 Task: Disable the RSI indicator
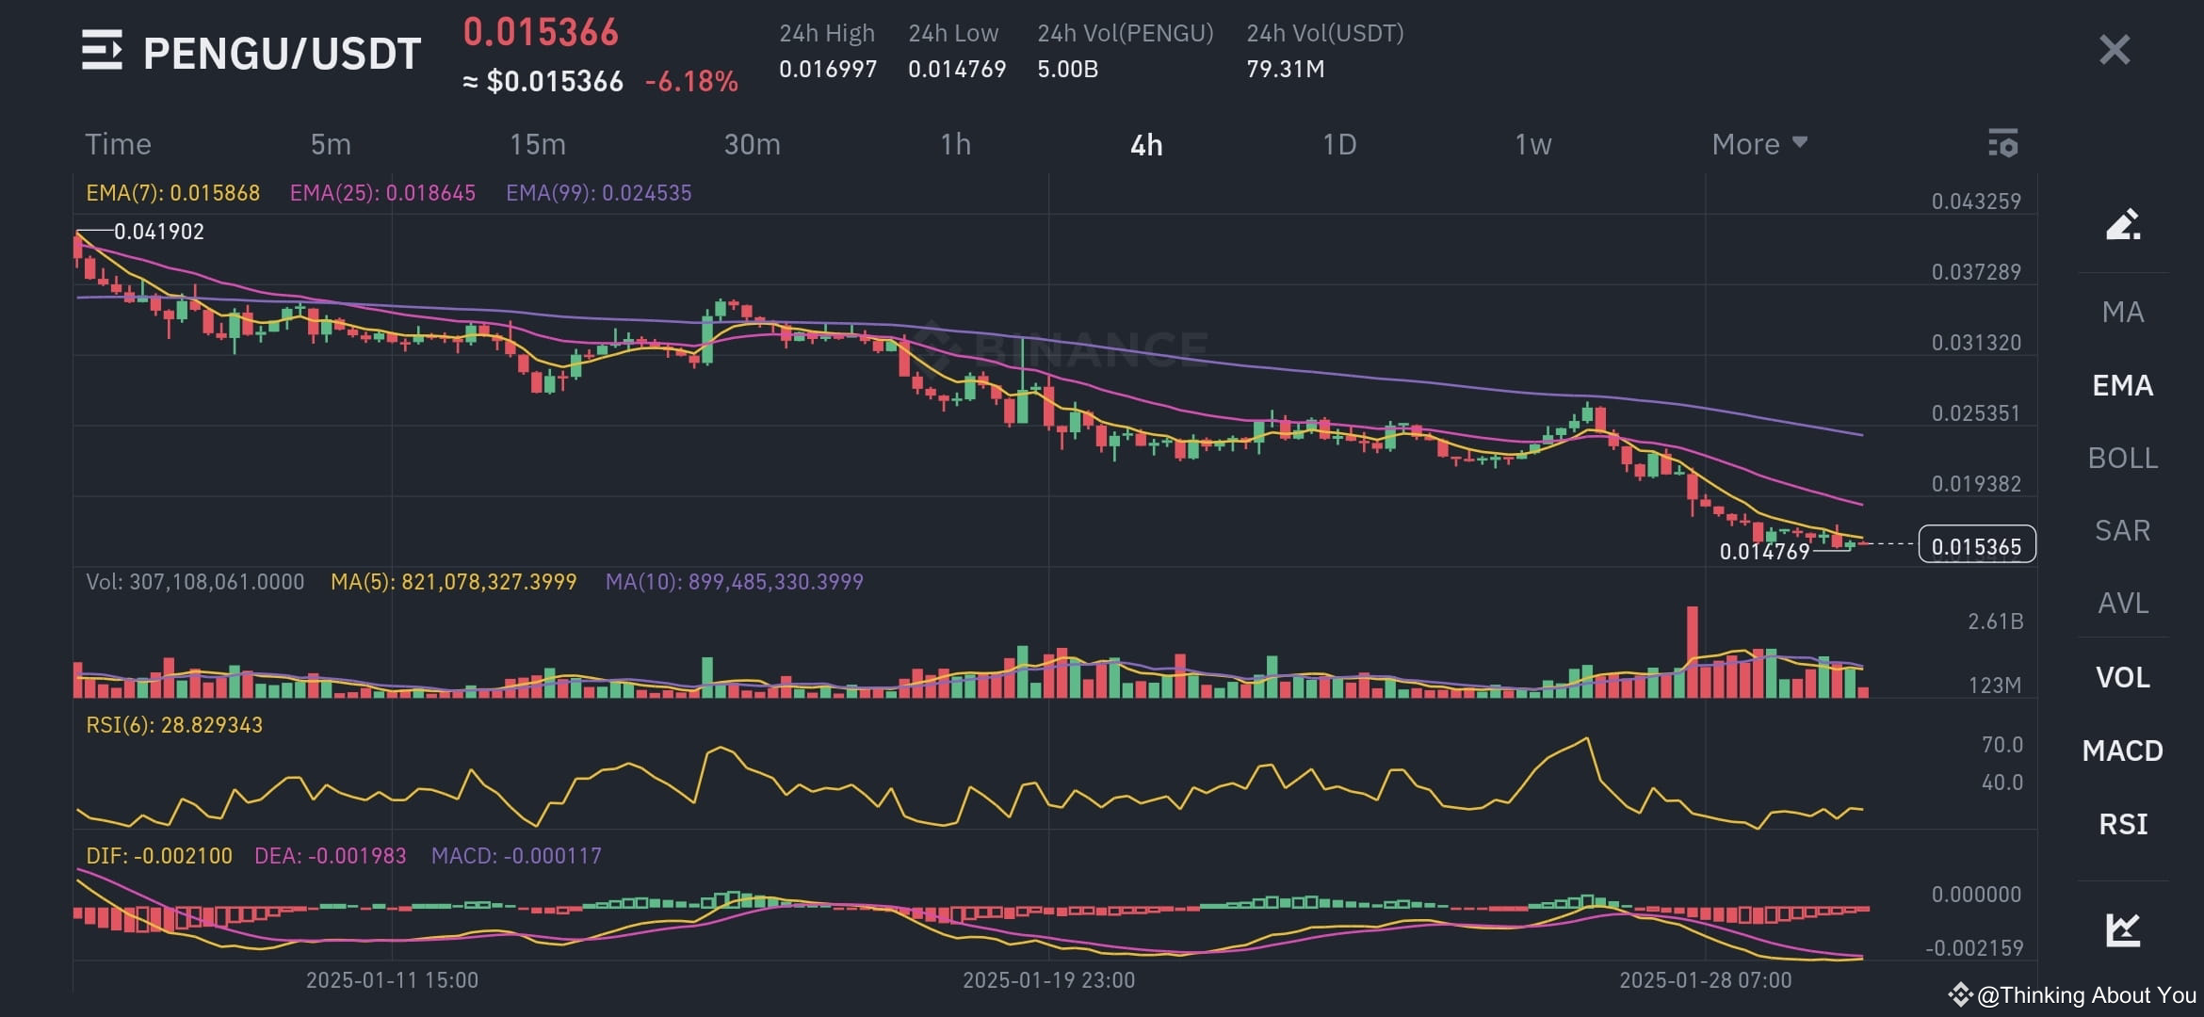2122,824
